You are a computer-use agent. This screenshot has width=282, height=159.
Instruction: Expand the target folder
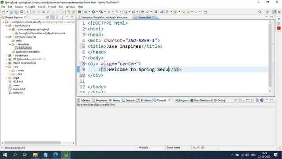(7, 78)
